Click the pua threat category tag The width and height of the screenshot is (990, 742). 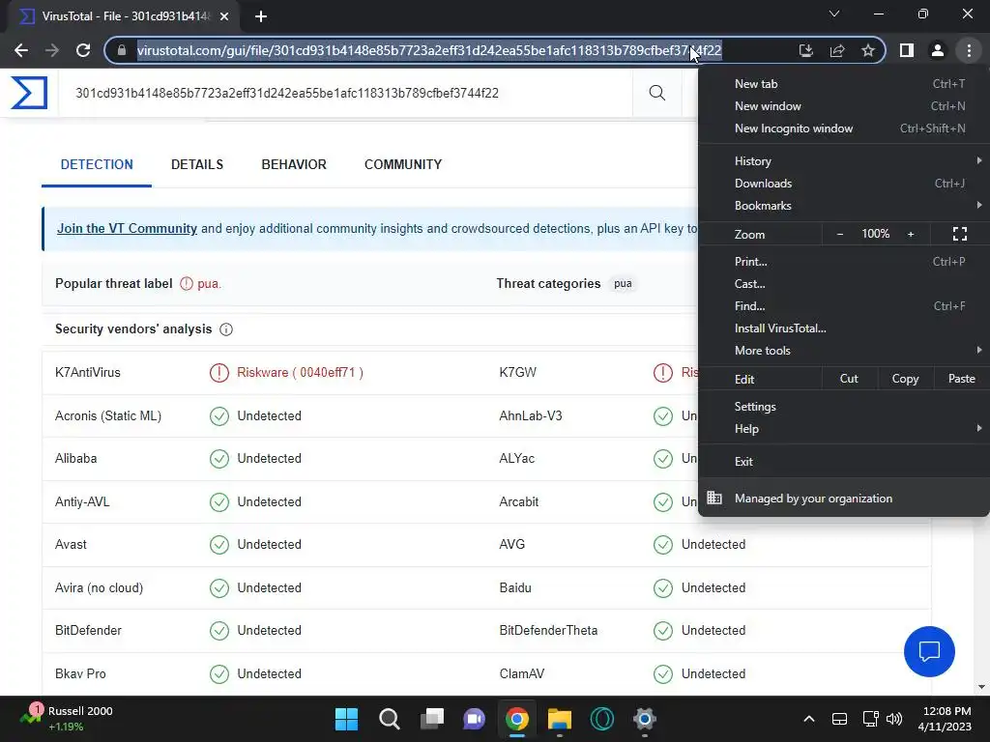coord(623,284)
